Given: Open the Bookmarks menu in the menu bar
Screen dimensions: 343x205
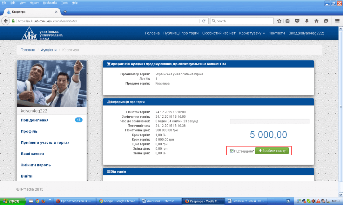Looking at the screenshot, I should click(x=50, y=3).
